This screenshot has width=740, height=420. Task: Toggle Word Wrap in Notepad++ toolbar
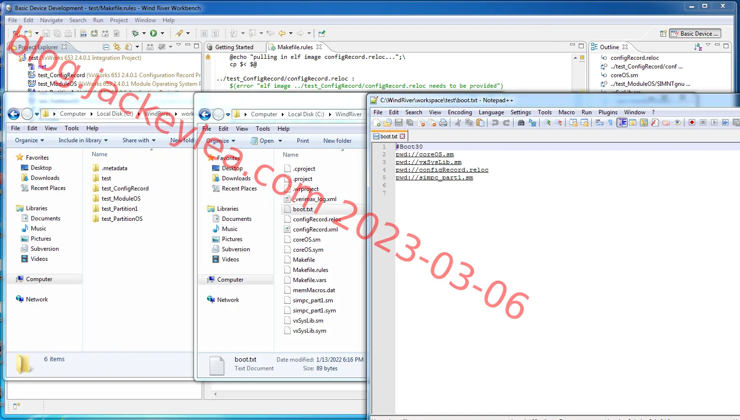click(x=599, y=122)
